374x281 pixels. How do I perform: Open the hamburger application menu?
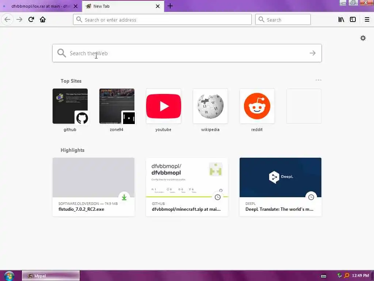click(367, 20)
